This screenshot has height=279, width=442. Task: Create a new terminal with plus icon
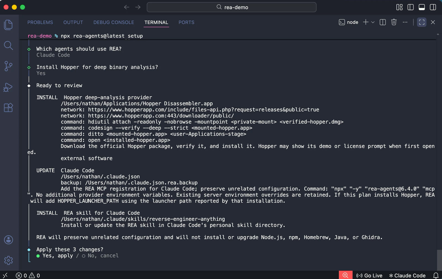pyautogui.click(x=366, y=22)
